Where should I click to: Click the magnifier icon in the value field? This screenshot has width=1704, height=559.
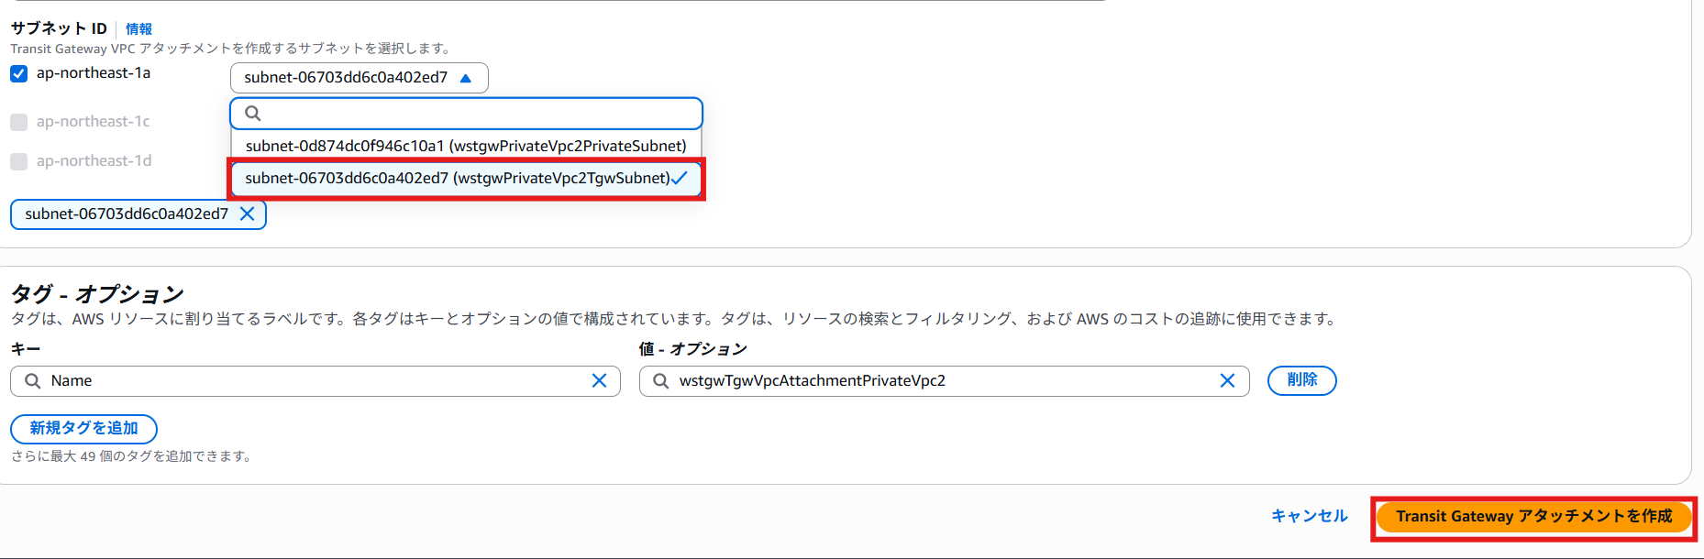pos(660,381)
